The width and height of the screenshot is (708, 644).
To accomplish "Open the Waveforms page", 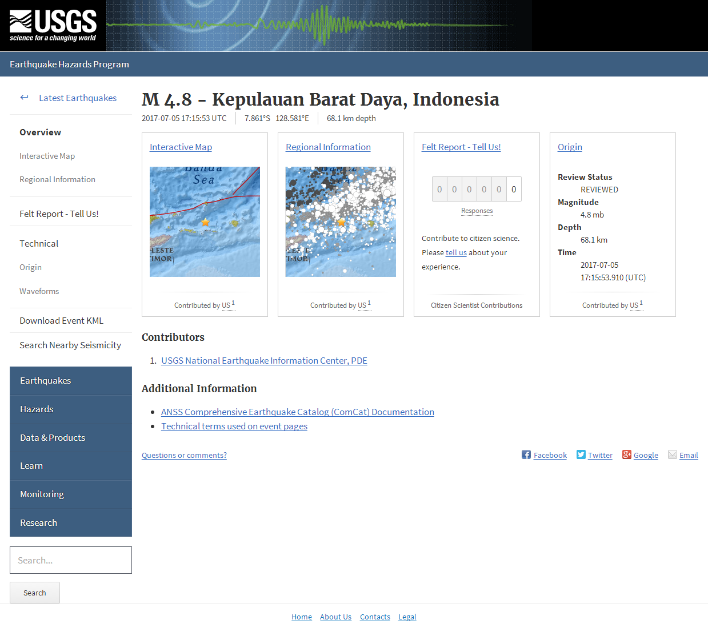I will click(39, 291).
